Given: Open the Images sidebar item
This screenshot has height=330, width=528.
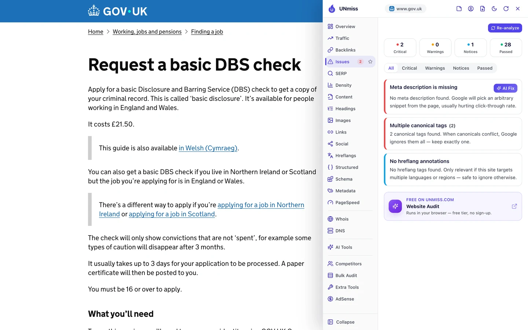Looking at the screenshot, I should coord(350,120).
